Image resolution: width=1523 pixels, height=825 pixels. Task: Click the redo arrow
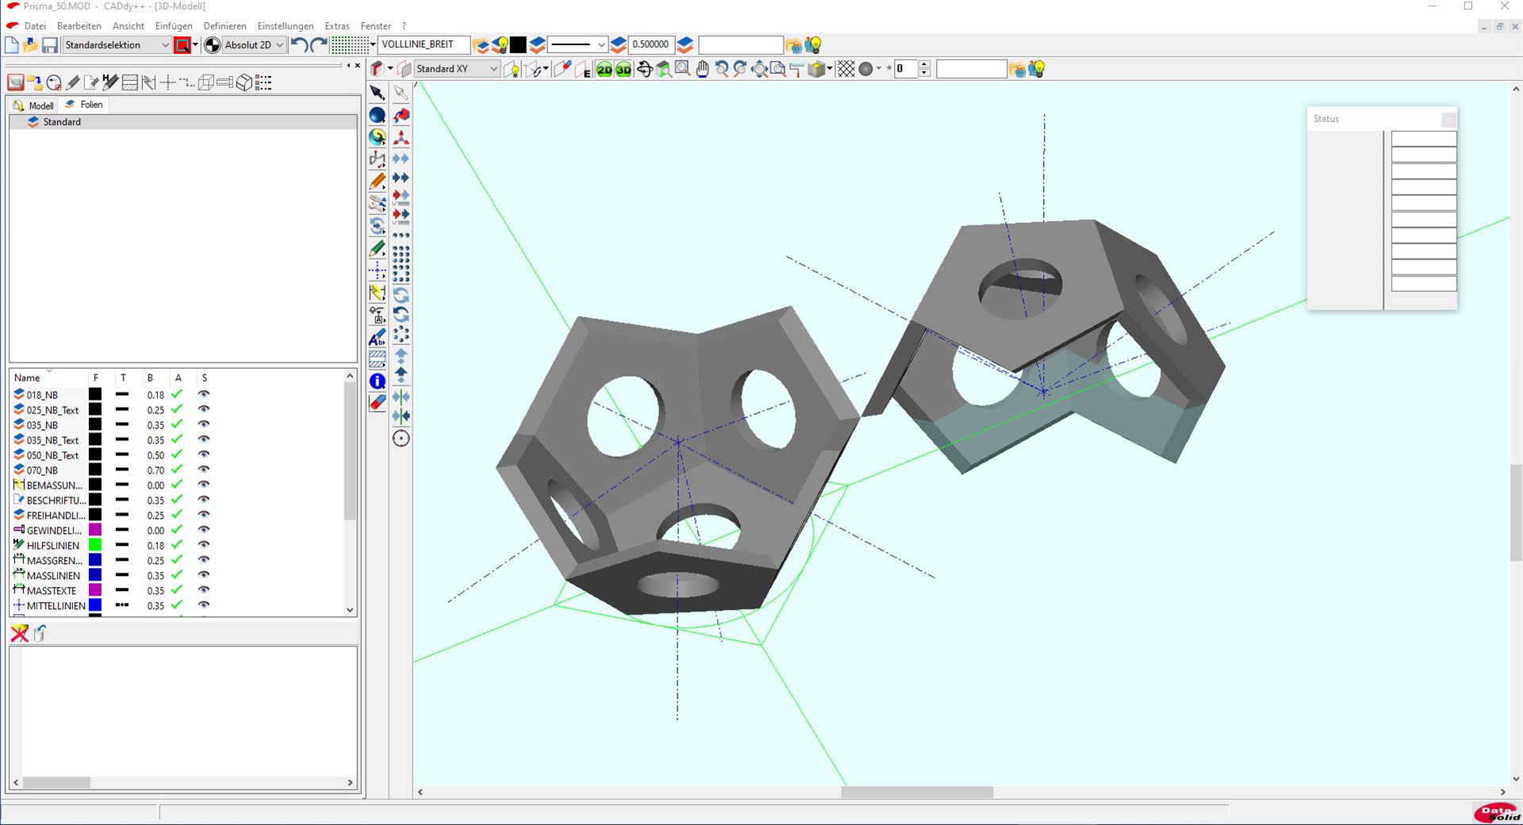click(x=319, y=45)
